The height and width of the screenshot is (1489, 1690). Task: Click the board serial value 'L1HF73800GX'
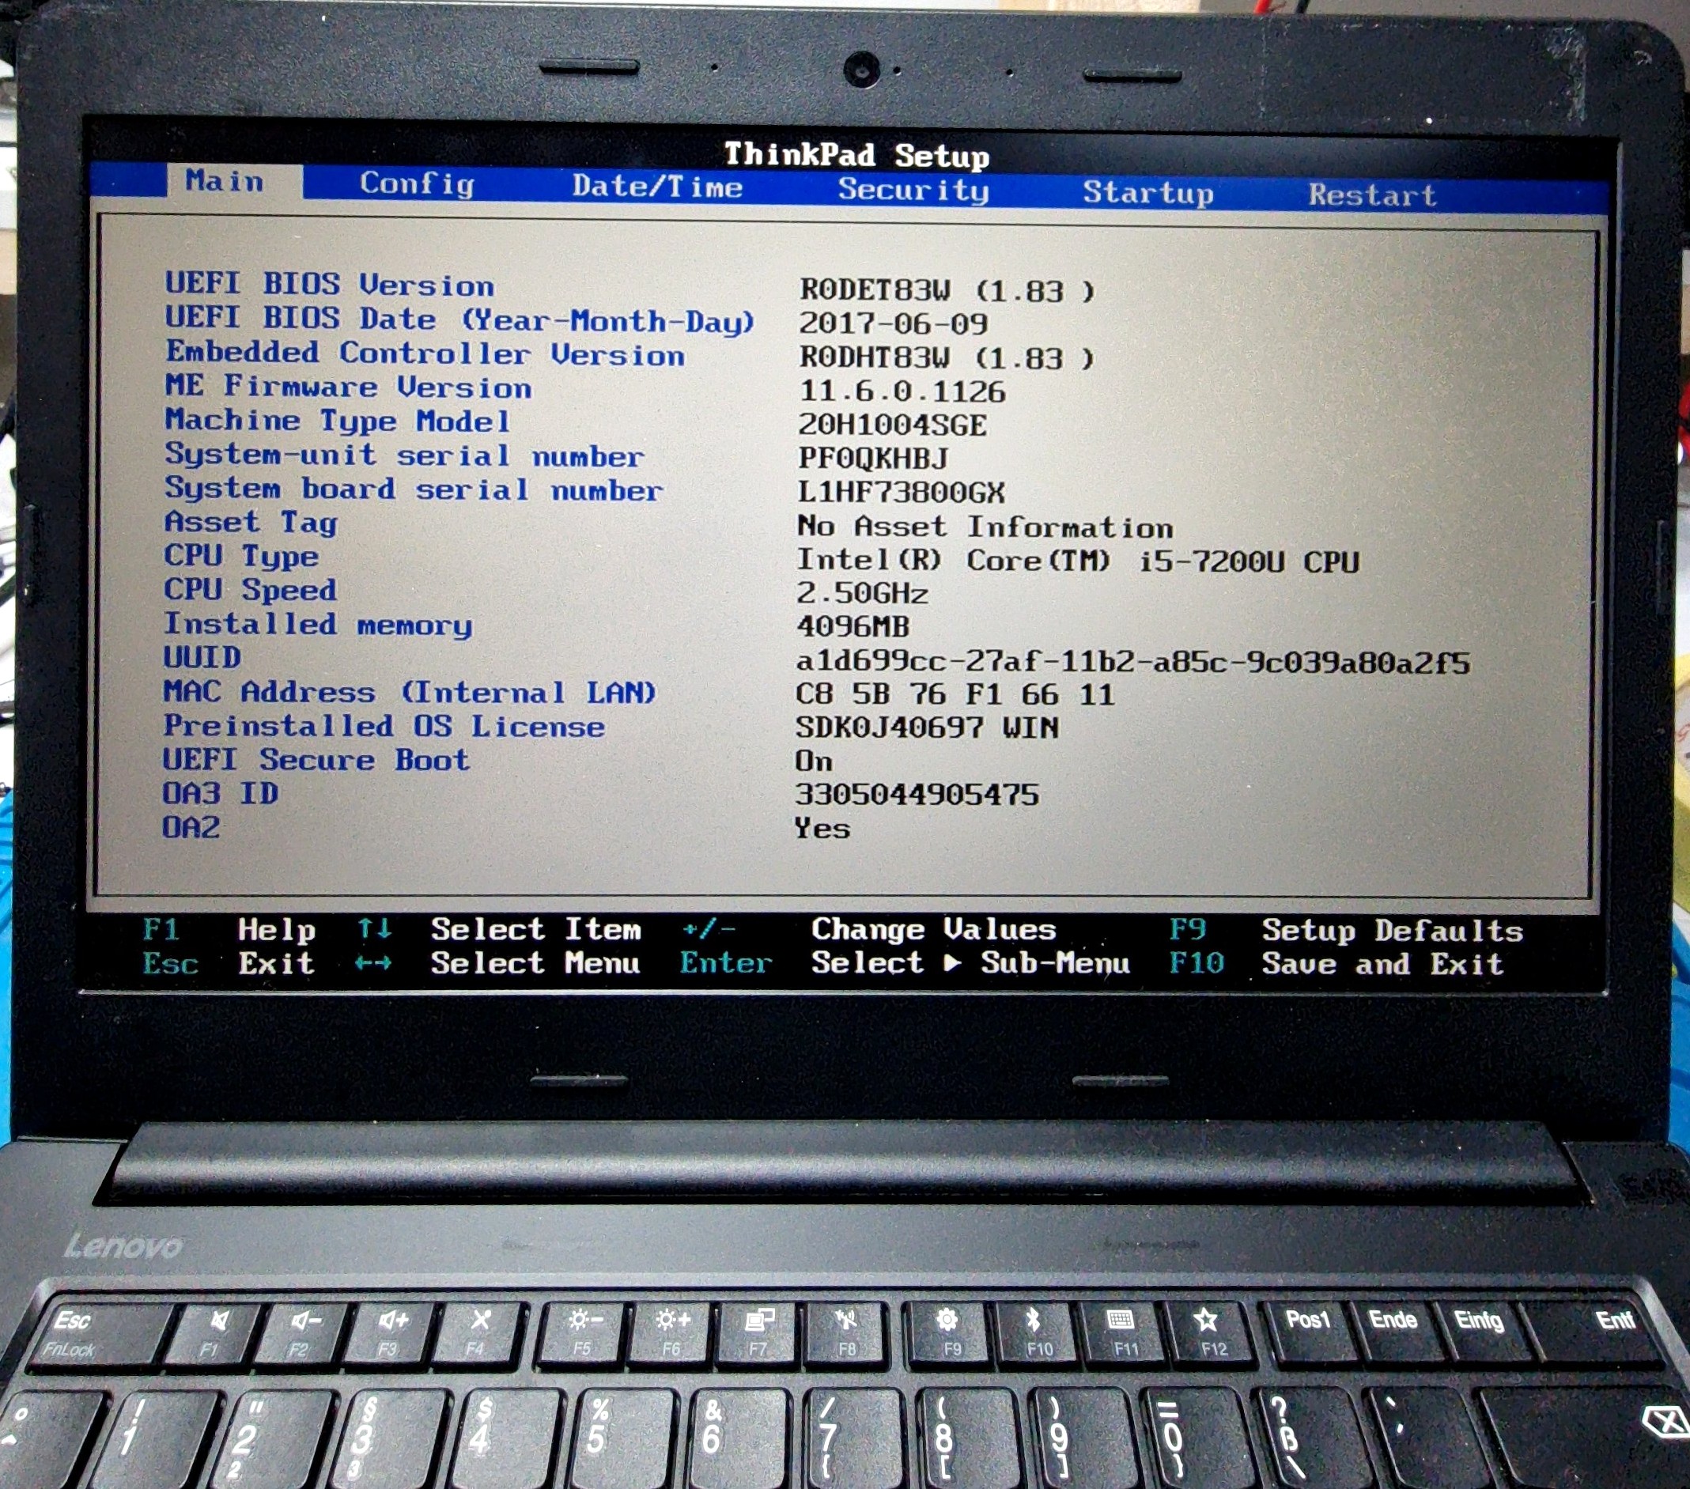tap(902, 493)
